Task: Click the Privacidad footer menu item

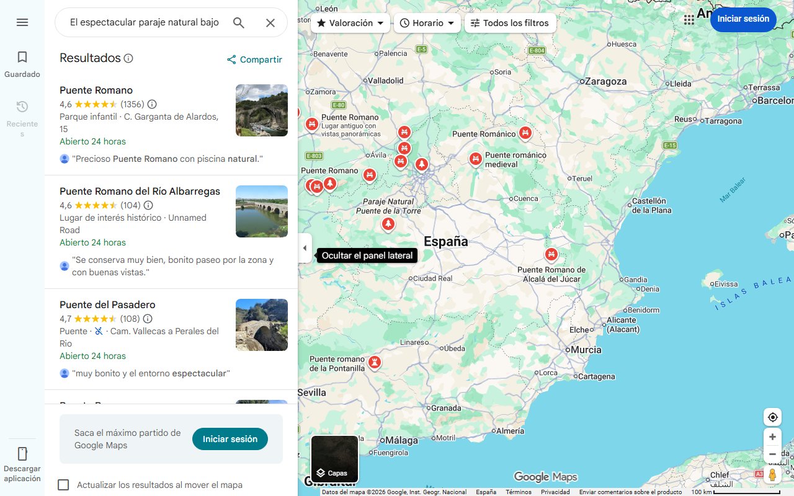Action: pyautogui.click(x=555, y=491)
